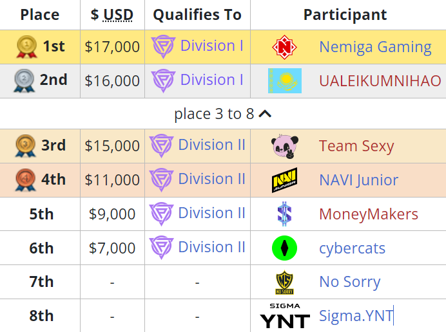This screenshot has height=332, width=446.
Task: Open Division II link in 3rd place row
Action: (x=211, y=145)
